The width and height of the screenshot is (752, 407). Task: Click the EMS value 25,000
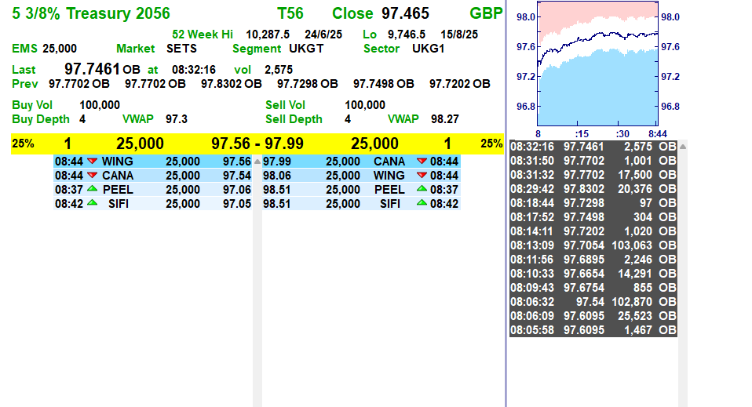pyautogui.click(x=60, y=49)
